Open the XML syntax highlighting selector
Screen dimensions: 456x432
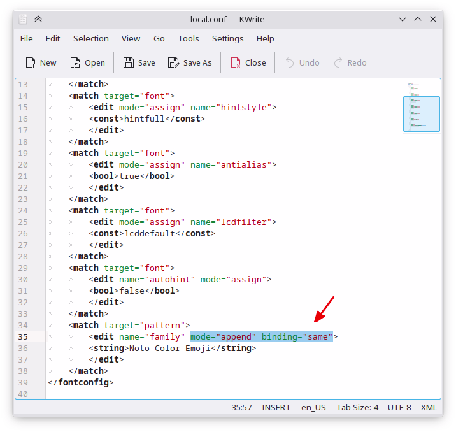[x=429, y=407]
